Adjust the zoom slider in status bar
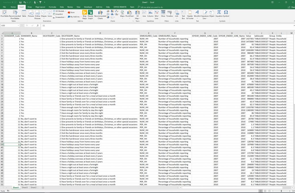This screenshot has width=295, height=193. [281, 191]
